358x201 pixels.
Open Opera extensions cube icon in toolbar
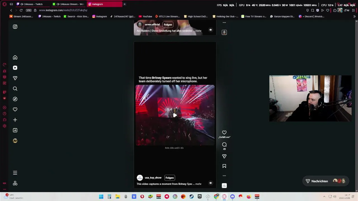335,10
